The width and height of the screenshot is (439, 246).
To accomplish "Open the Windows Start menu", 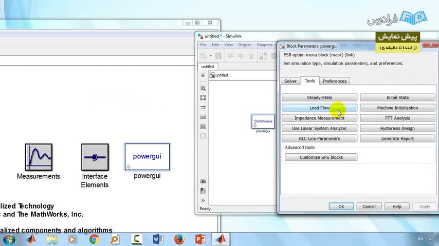I will pos(9,239).
